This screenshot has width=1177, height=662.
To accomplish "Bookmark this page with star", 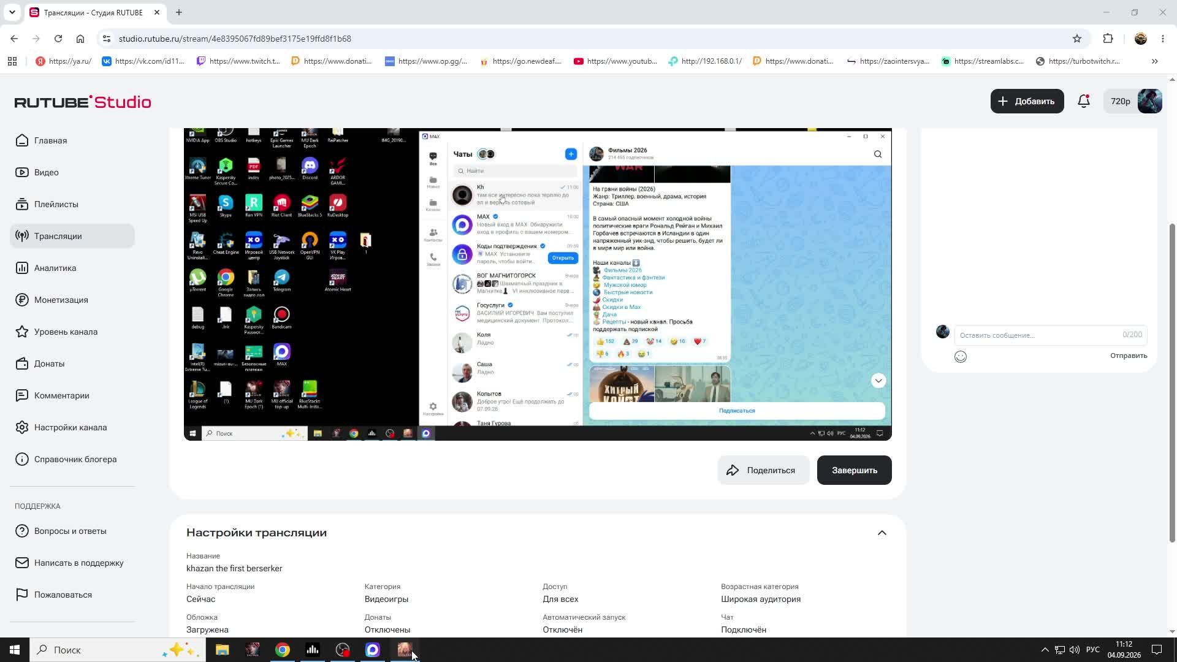I will tap(1077, 39).
